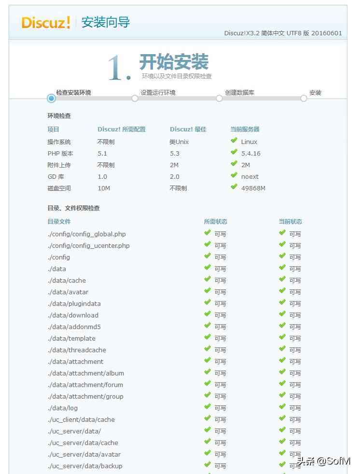The width and height of the screenshot is (359, 474).
Task: Click current-status check for ./uc_server/data/ row
Action: coord(282,430)
